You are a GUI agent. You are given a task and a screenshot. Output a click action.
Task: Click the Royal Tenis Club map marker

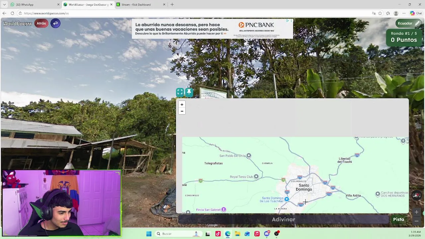click(256, 177)
